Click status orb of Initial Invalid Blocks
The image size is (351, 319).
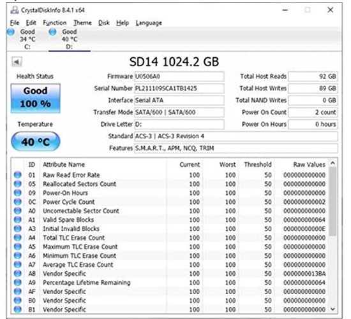[x=18, y=229]
